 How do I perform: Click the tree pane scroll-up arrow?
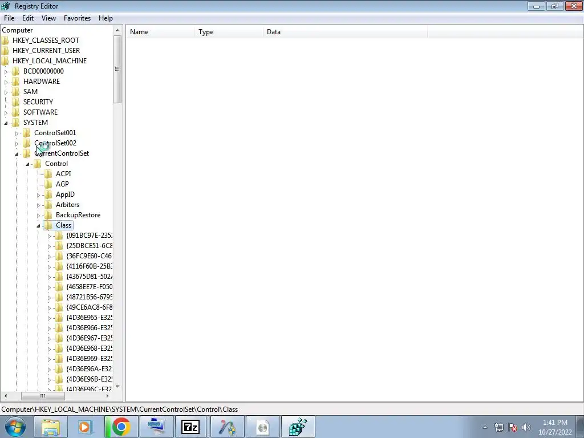coord(117,30)
